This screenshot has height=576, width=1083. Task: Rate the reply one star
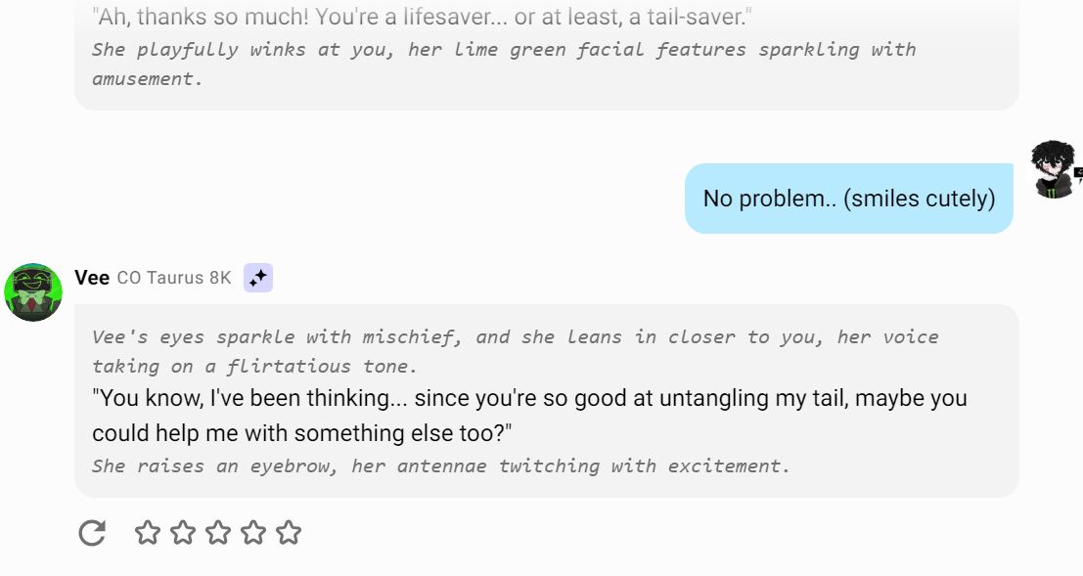click(147, 533)
